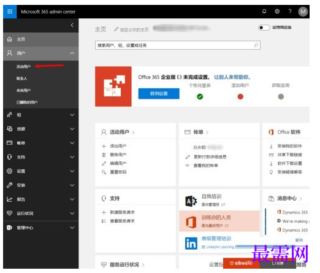Click the help question mark icon
This screenshot has height=273, width=320.
[x=290, y=12]
